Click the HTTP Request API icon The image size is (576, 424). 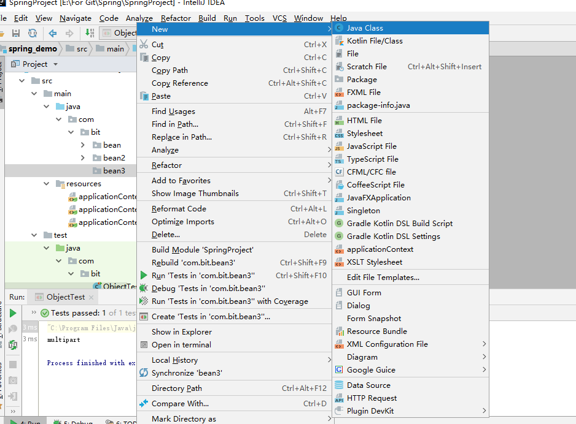339,398
